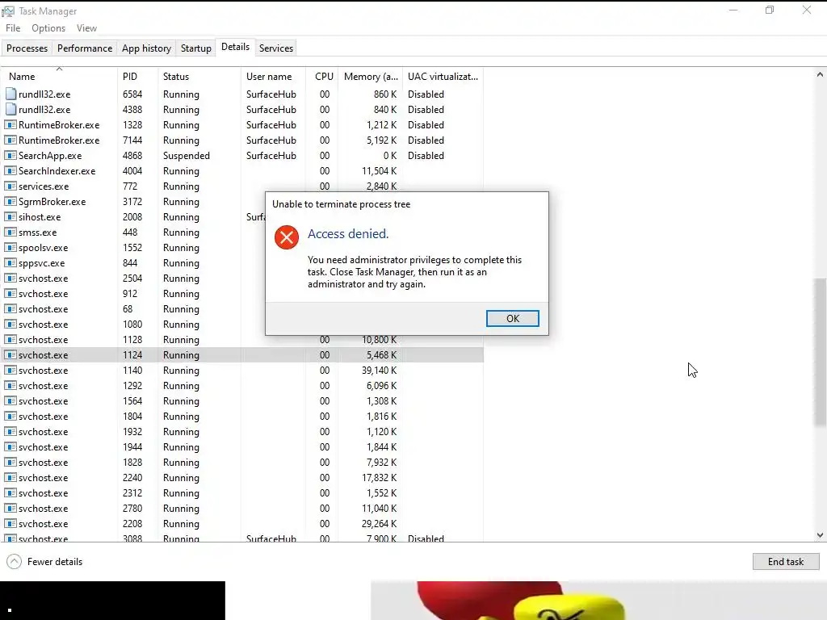Click the svchost.exe icon for PID 1080
Viewport: 827px width, 620px height.
pos(10,325)
